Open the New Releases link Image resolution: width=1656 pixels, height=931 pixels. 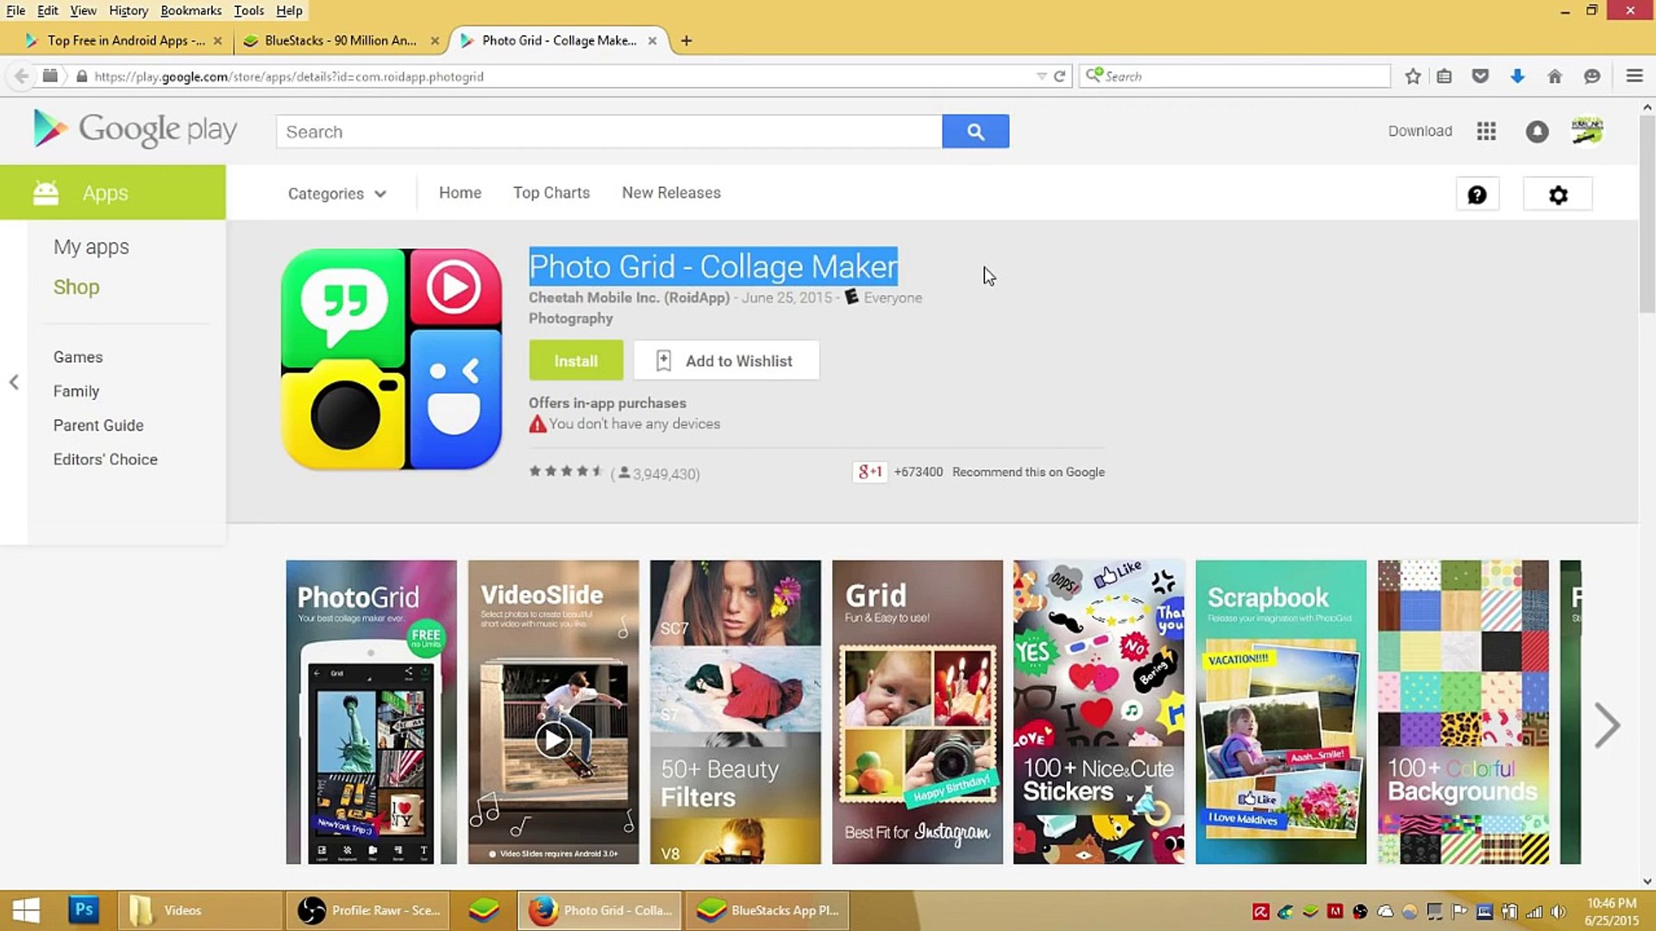pyautogui.click(x=671, y=193)
